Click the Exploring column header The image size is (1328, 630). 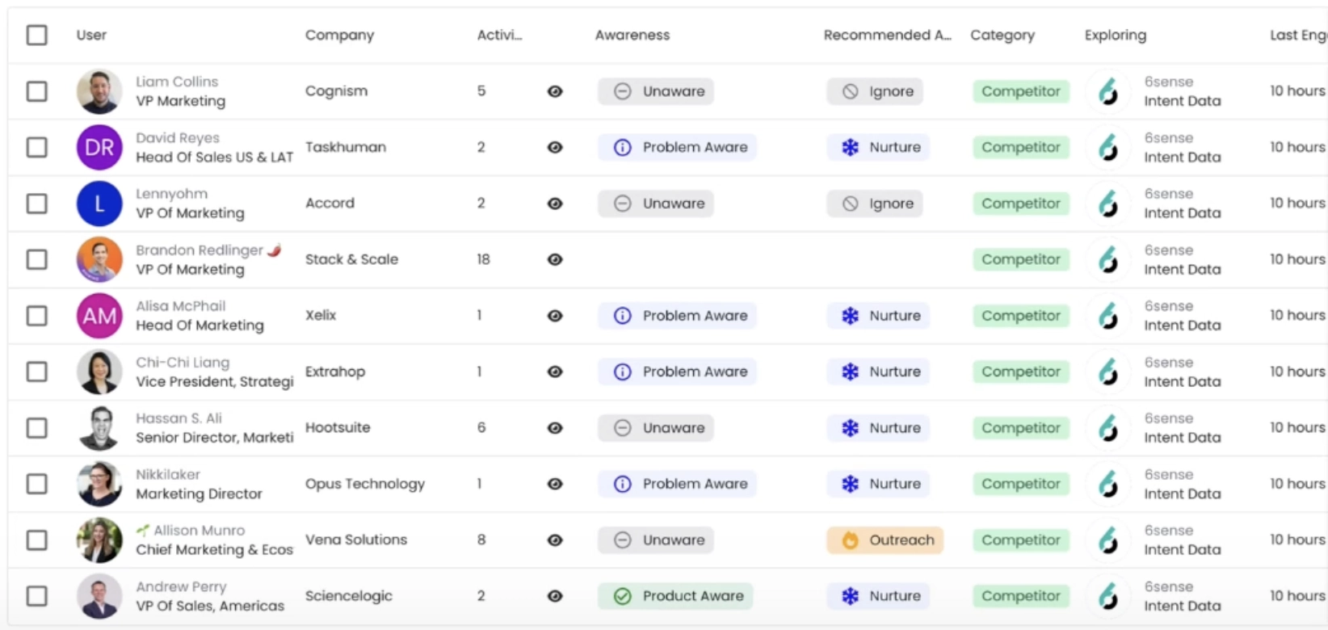[1116, 35]
